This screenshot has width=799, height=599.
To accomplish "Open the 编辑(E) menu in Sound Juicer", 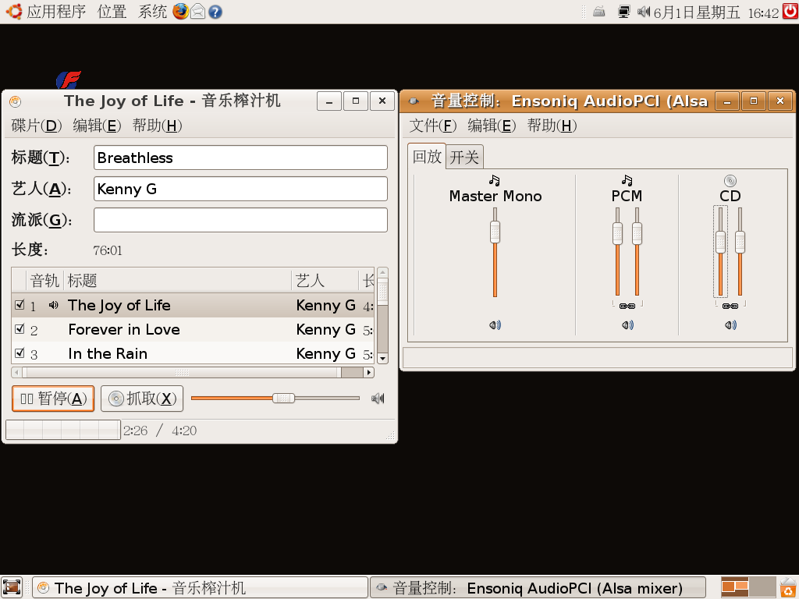I will click(x=97, y=126).
